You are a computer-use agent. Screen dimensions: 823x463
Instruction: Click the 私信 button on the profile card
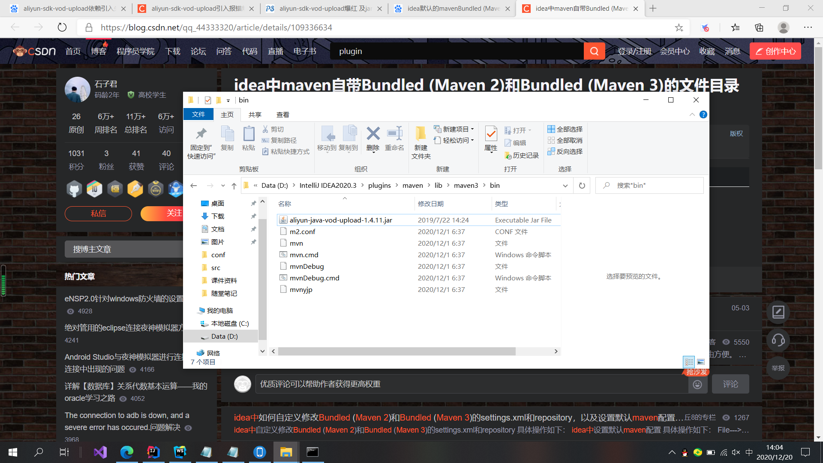tap(98, 213)
